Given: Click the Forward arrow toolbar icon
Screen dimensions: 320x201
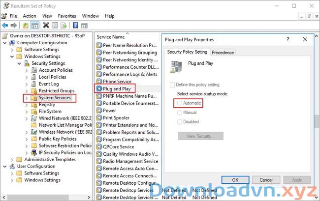Looking at the screenshot, I should tap(14, 26).
